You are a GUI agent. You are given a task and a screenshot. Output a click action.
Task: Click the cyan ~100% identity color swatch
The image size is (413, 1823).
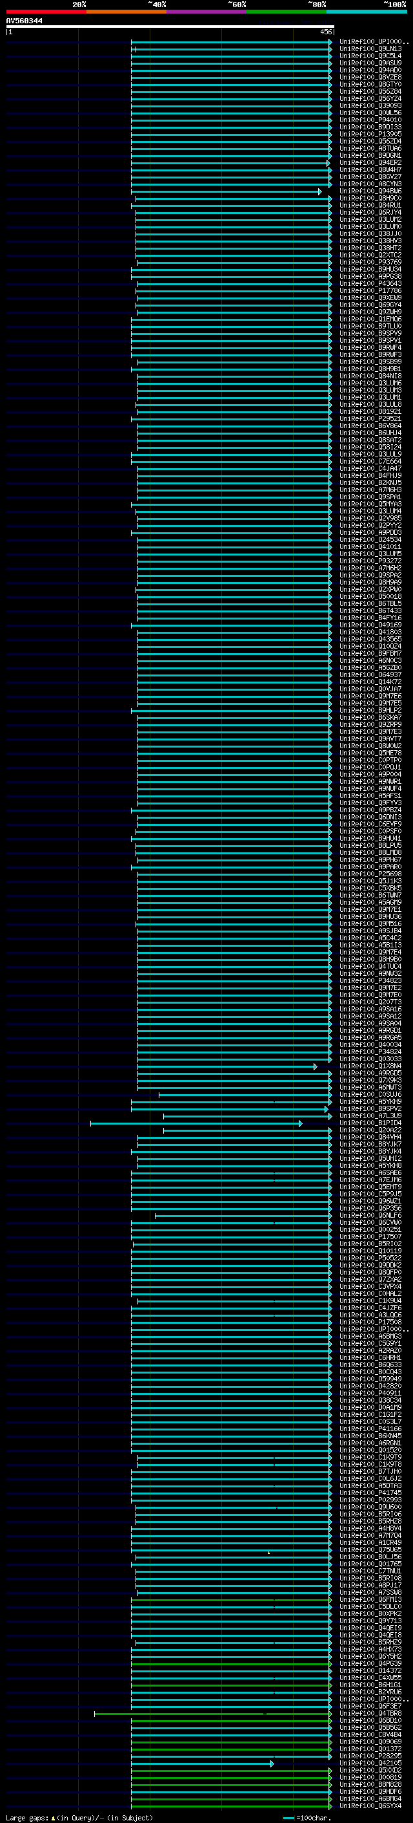[367, 12]
